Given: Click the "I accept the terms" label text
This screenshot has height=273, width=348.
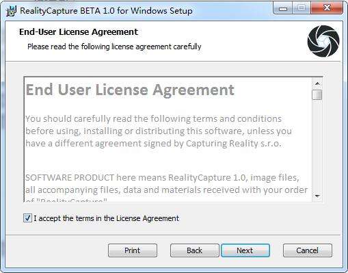Looking at the screenshot, I should pos(106,218).
